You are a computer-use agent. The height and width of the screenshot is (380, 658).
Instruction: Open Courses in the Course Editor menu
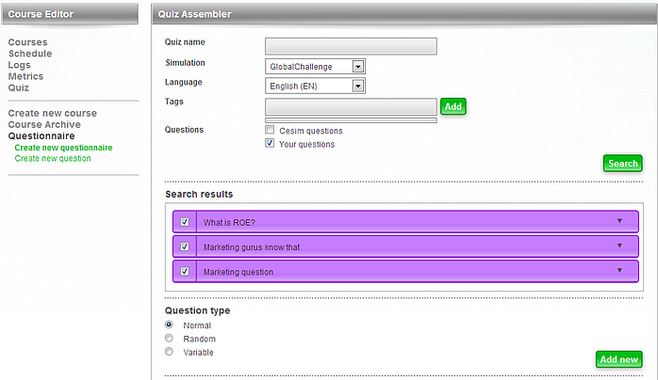pos(27,42)
